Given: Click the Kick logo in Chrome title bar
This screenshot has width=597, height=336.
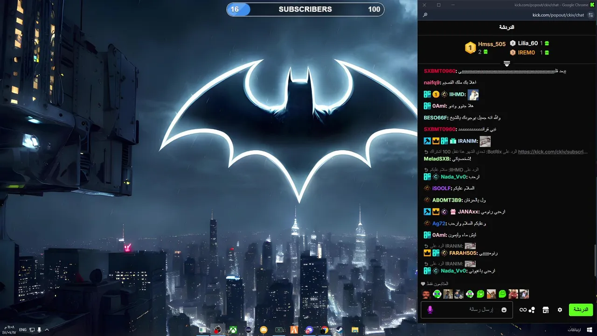Looking at the screenshot, I should (592, 5).
